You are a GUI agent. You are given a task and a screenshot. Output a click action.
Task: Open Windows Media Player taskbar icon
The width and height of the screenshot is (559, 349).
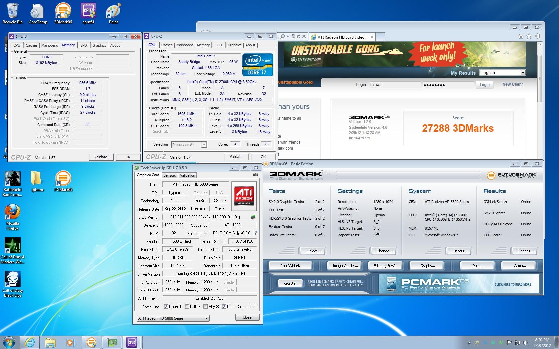tap(70, 342)
